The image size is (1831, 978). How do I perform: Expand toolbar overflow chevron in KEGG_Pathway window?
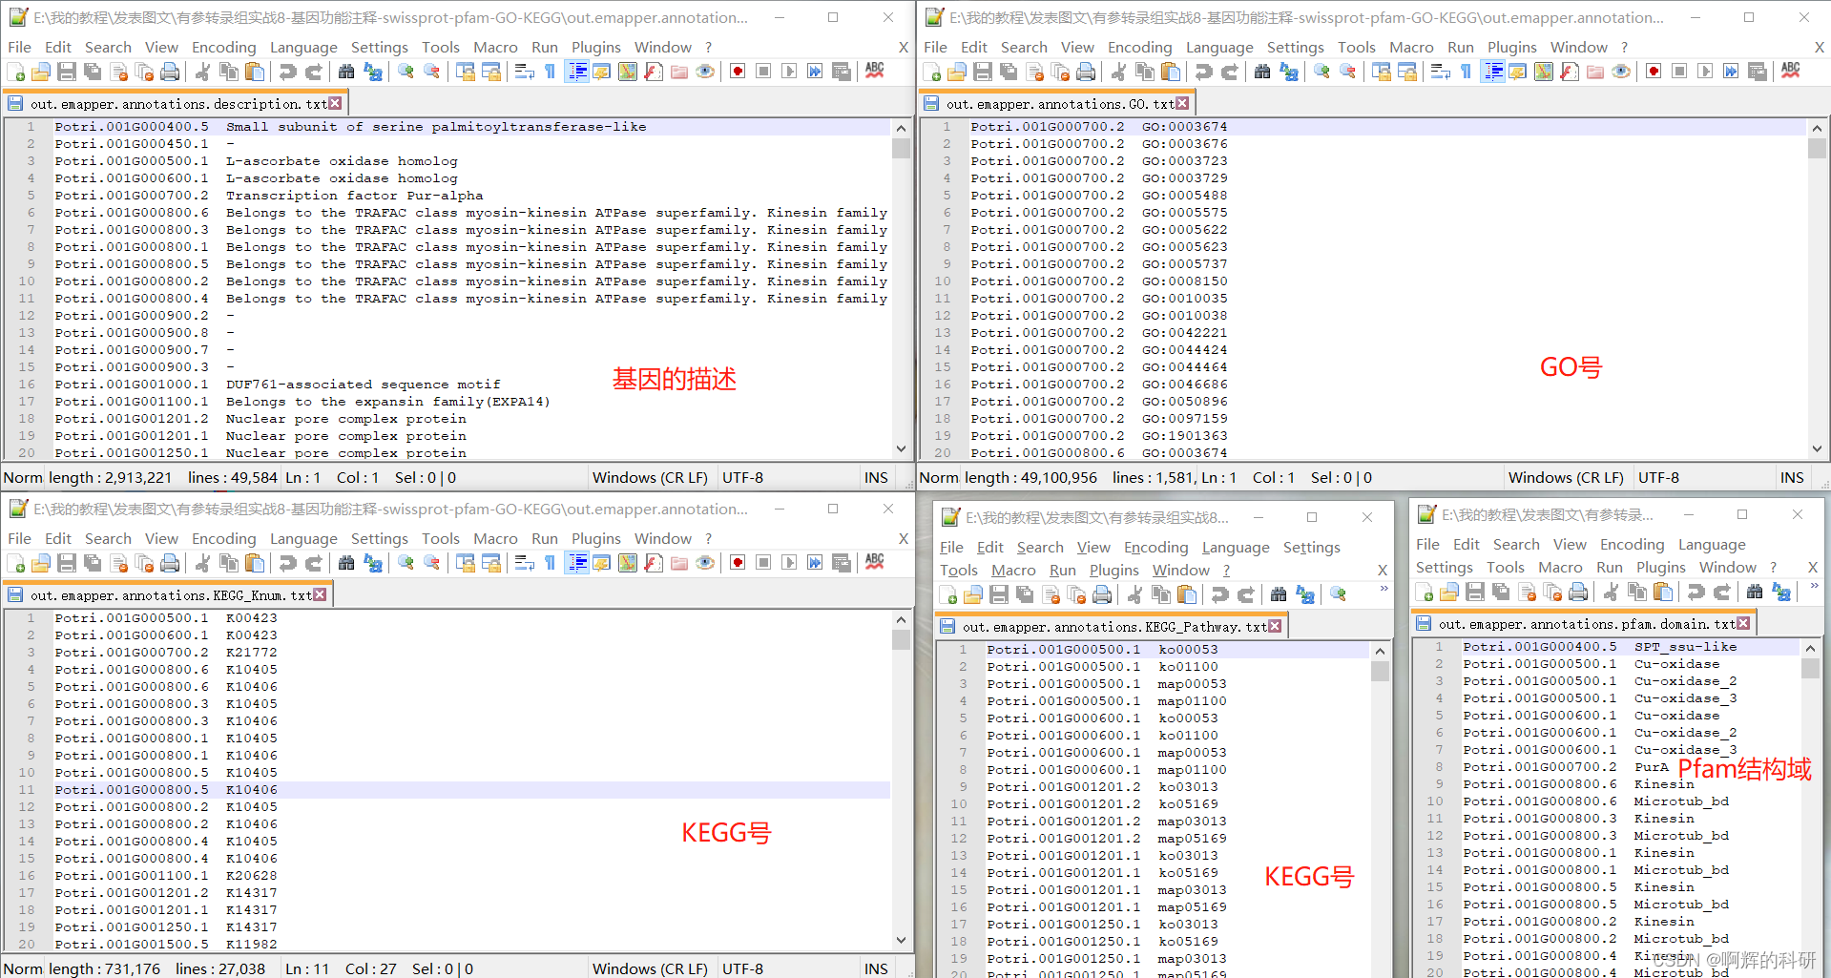tap(1384, 588)
